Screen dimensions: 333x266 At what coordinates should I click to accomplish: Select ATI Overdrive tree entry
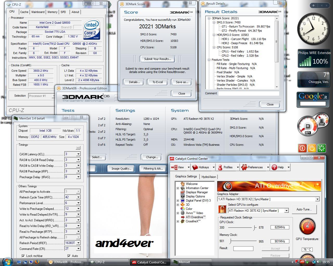coord(196,217)
